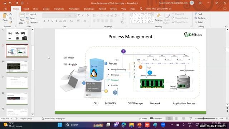Switch to the Slide Show tab
The height and width of the screenshot is (129, 229).
(x=89, y=9)
